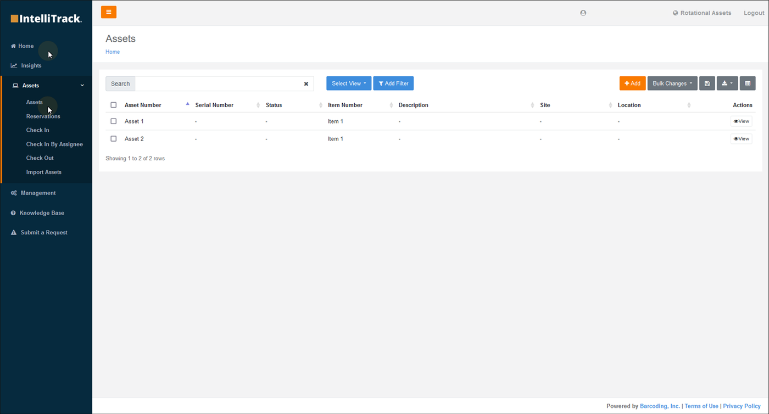Sort by Serial Number column arrows
Image resolution: width=769 pixels, height=414 pixels.
coord(258,105)
